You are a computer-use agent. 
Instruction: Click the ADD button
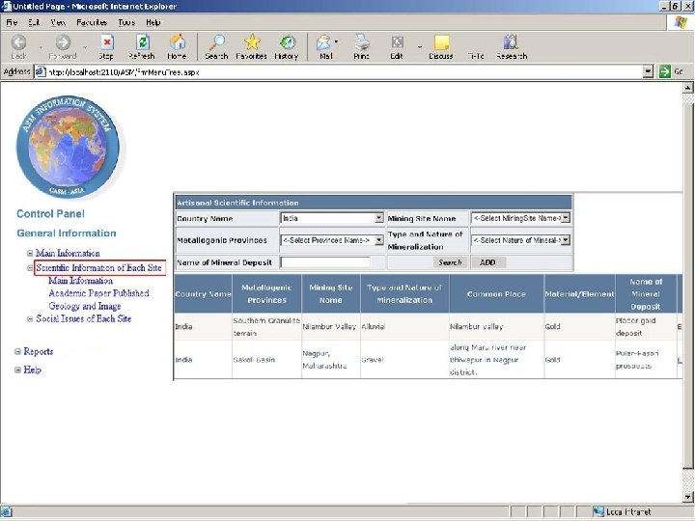[487, 262]
